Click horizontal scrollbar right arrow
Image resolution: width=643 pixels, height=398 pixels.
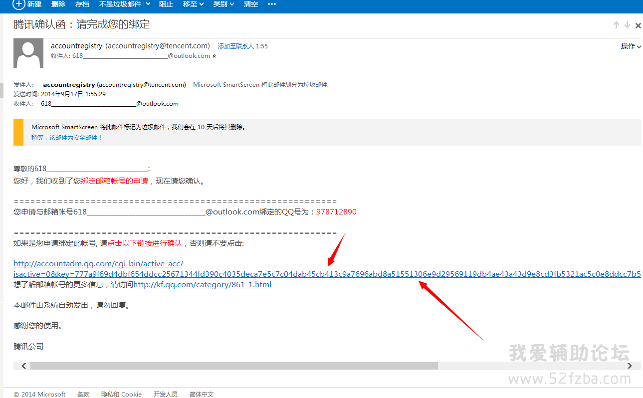click(x=630, y=366)
